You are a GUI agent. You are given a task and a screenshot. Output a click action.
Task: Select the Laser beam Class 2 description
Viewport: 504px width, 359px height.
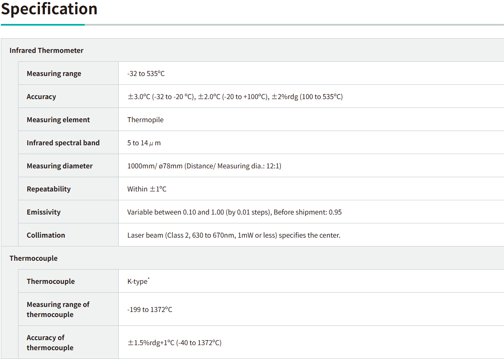234,235
